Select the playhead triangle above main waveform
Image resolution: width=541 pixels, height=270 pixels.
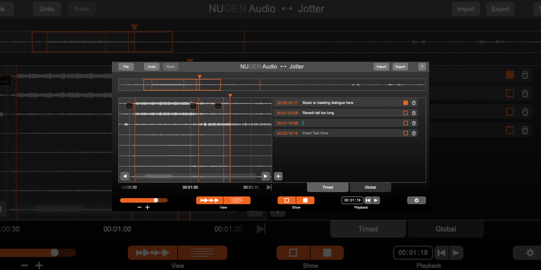pyautogui.click(x=230, y=96)
